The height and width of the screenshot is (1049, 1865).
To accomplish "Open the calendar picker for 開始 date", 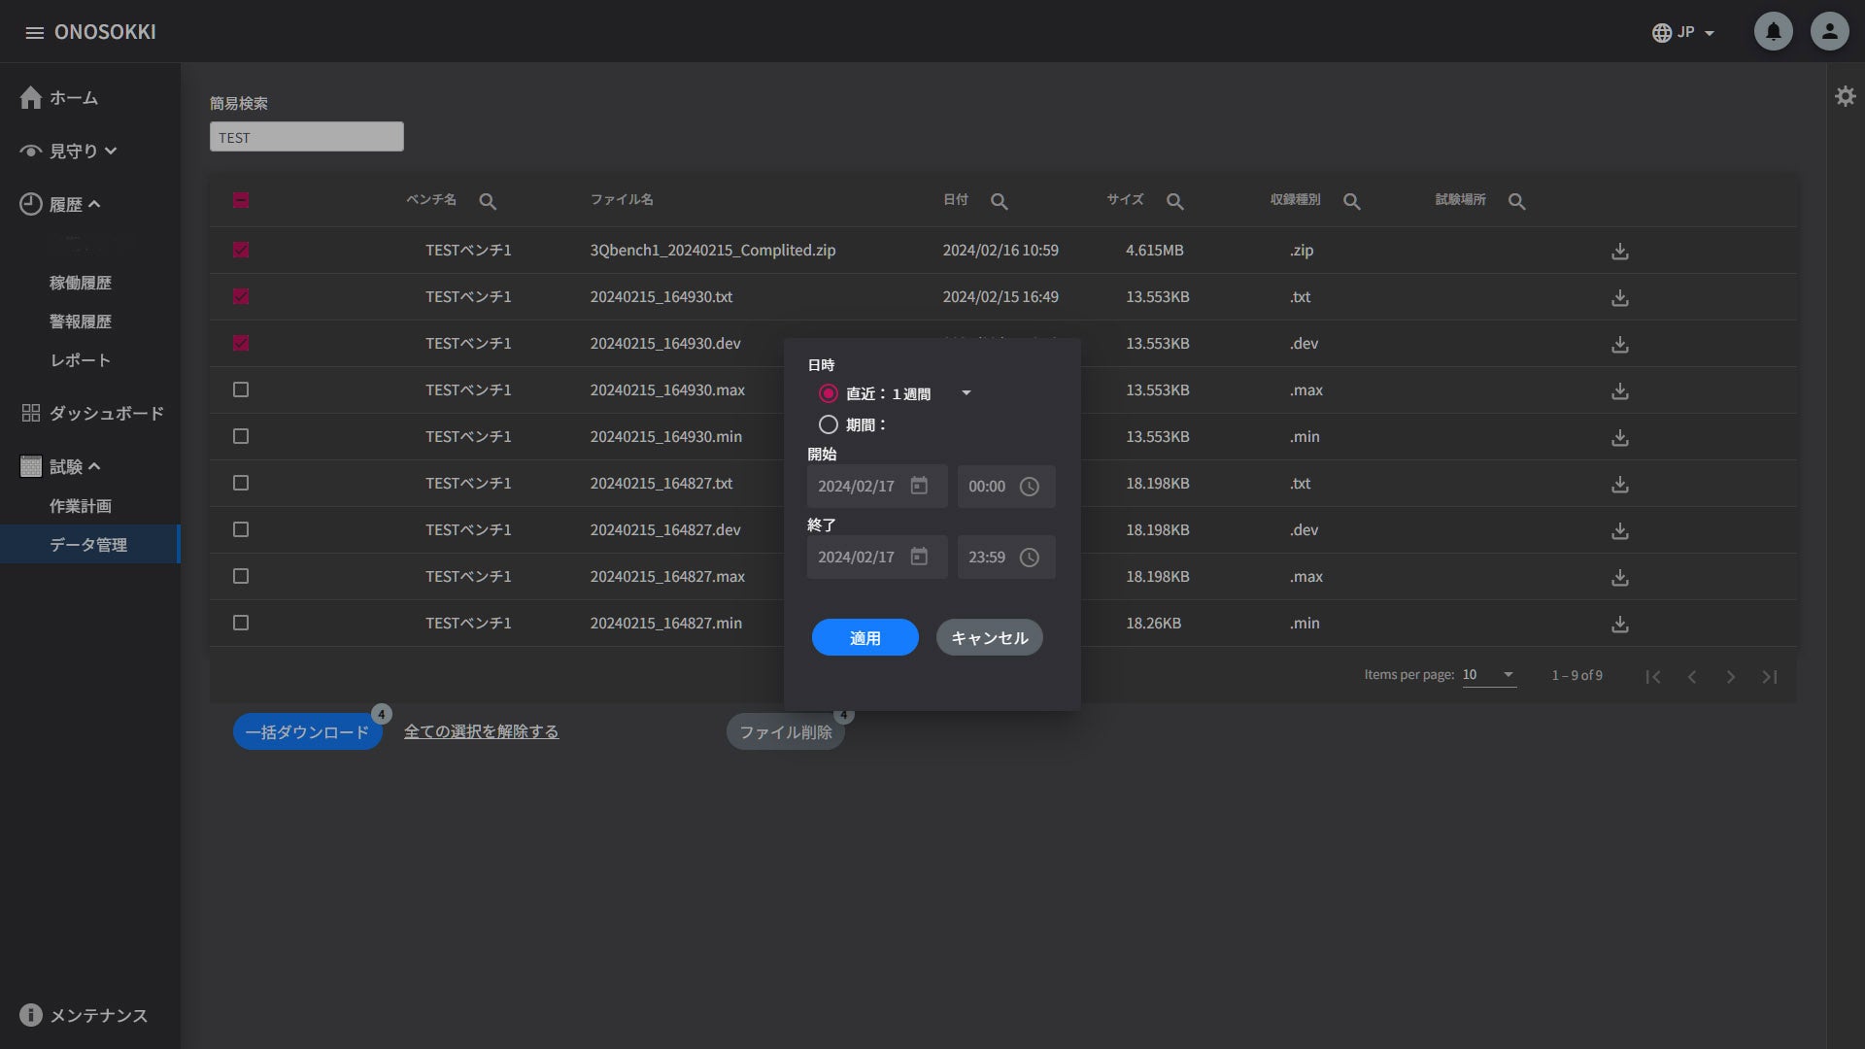I will [919, 486].
